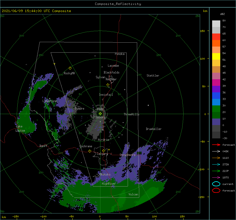
Task: Click the RockyMH station label
Action: pyautogui.click(x=69, y=73)
